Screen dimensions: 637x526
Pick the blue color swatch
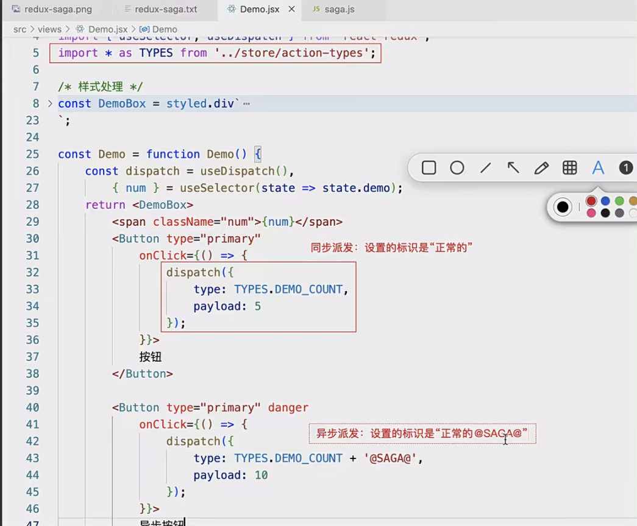605,201
